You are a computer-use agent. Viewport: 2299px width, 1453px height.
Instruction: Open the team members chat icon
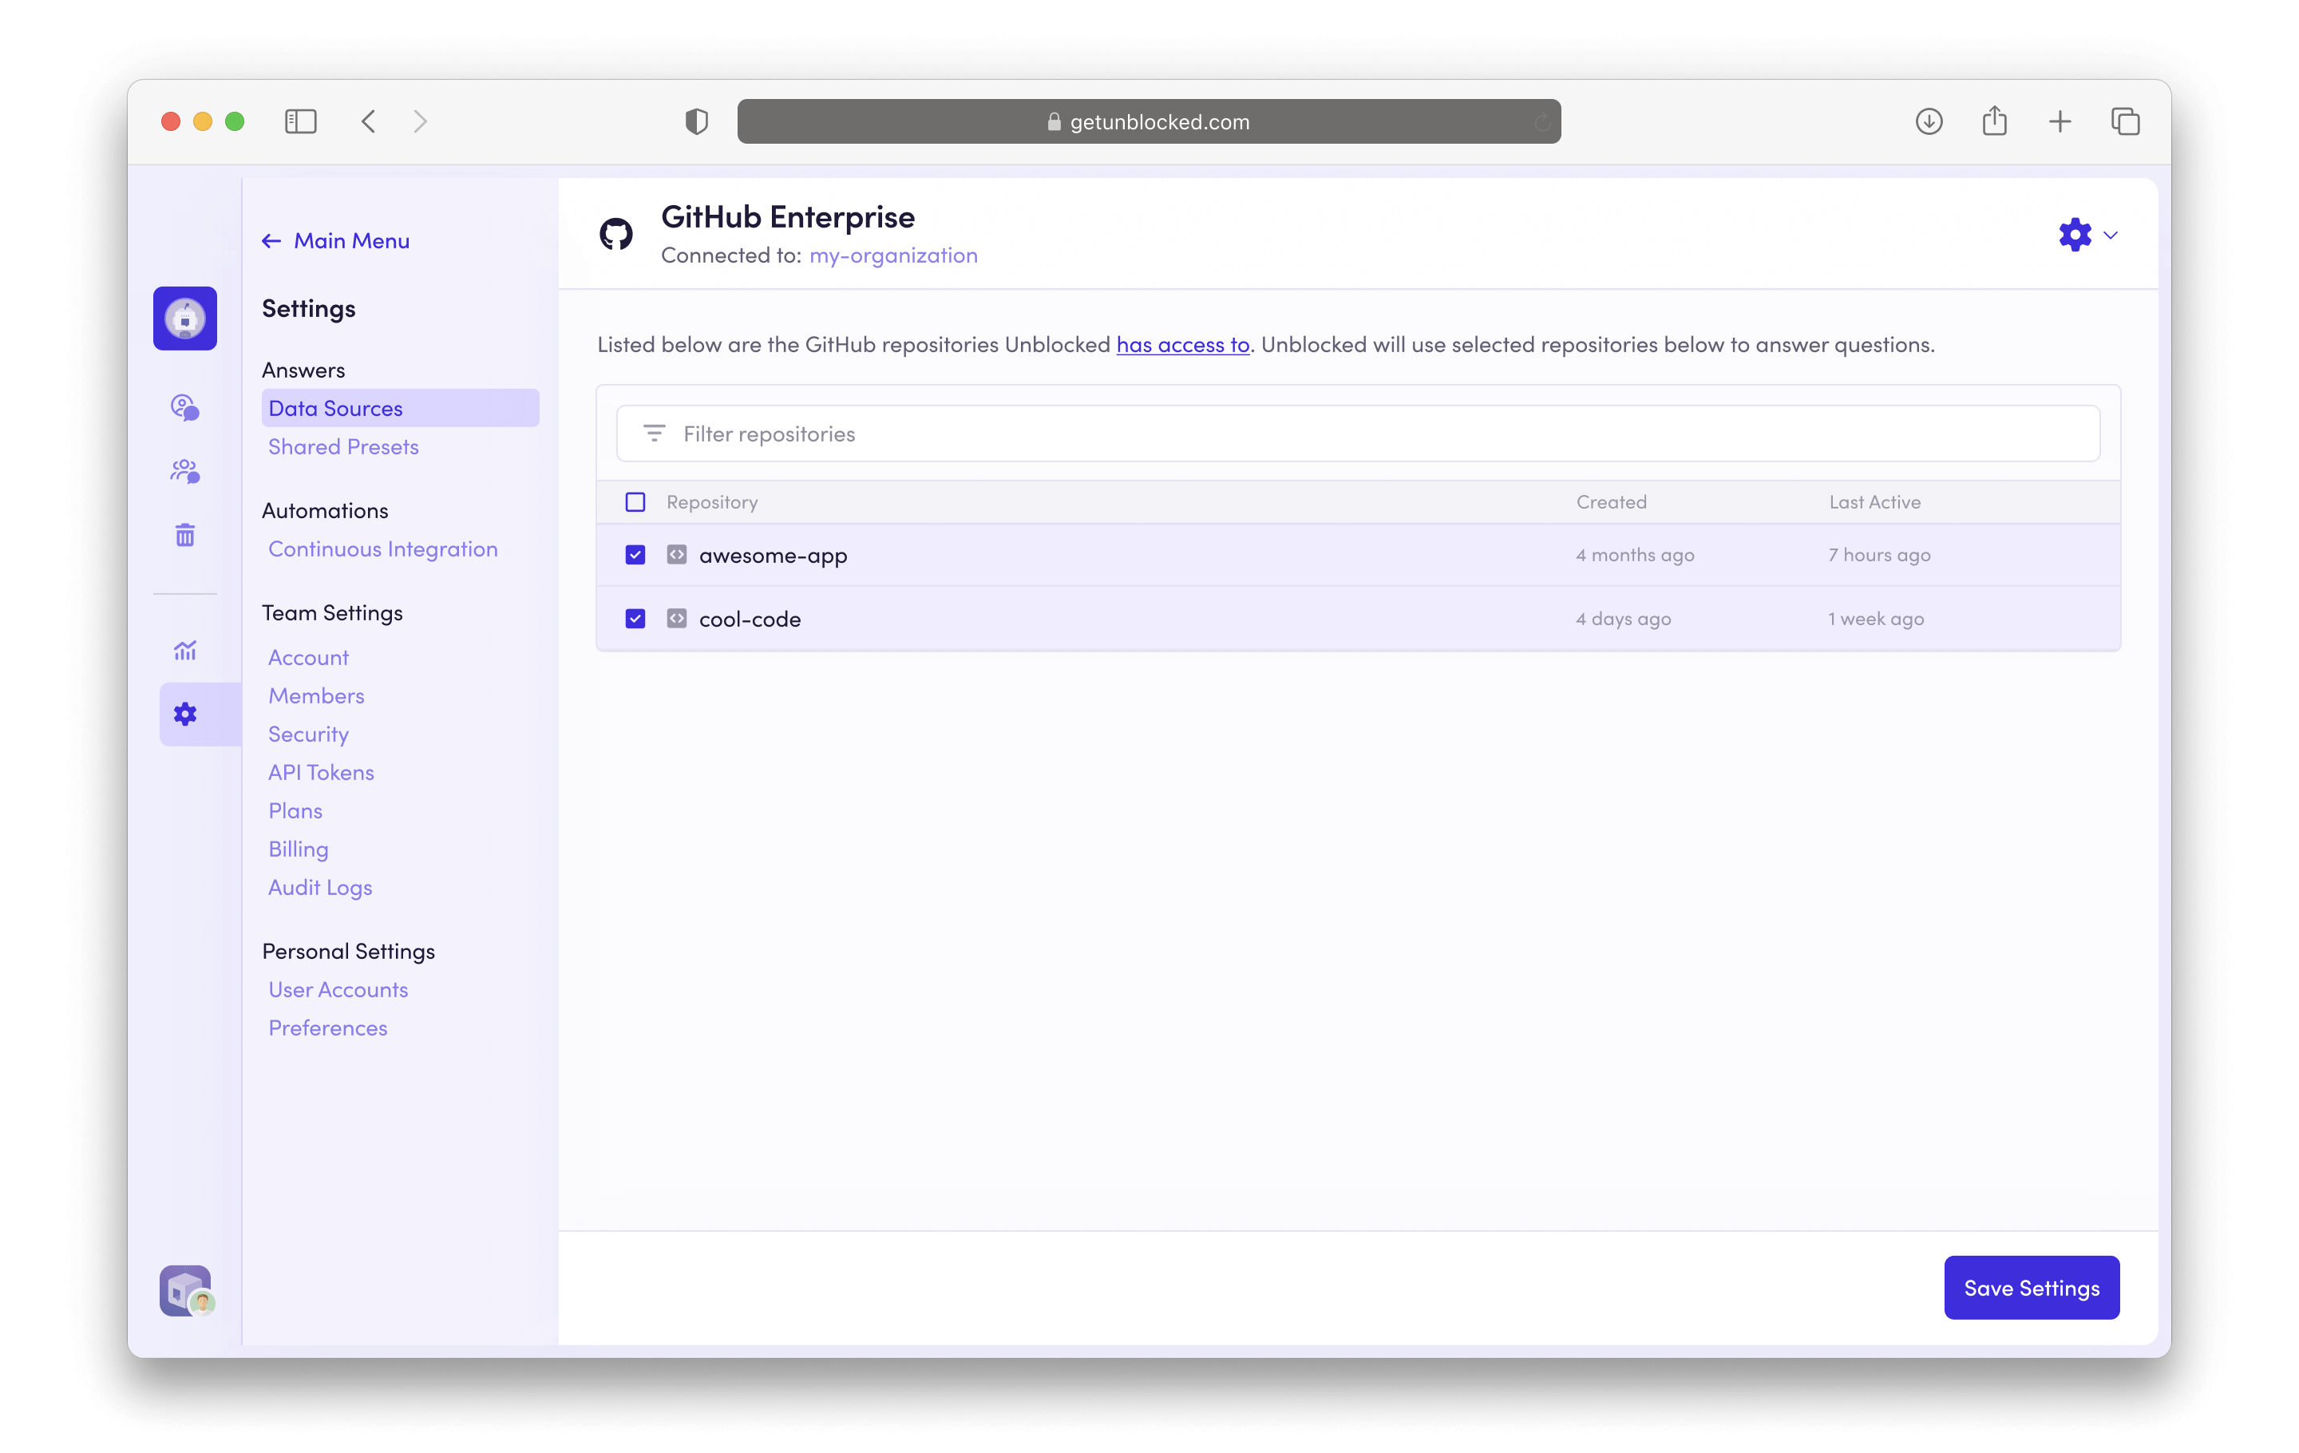[x=184, y=471]
